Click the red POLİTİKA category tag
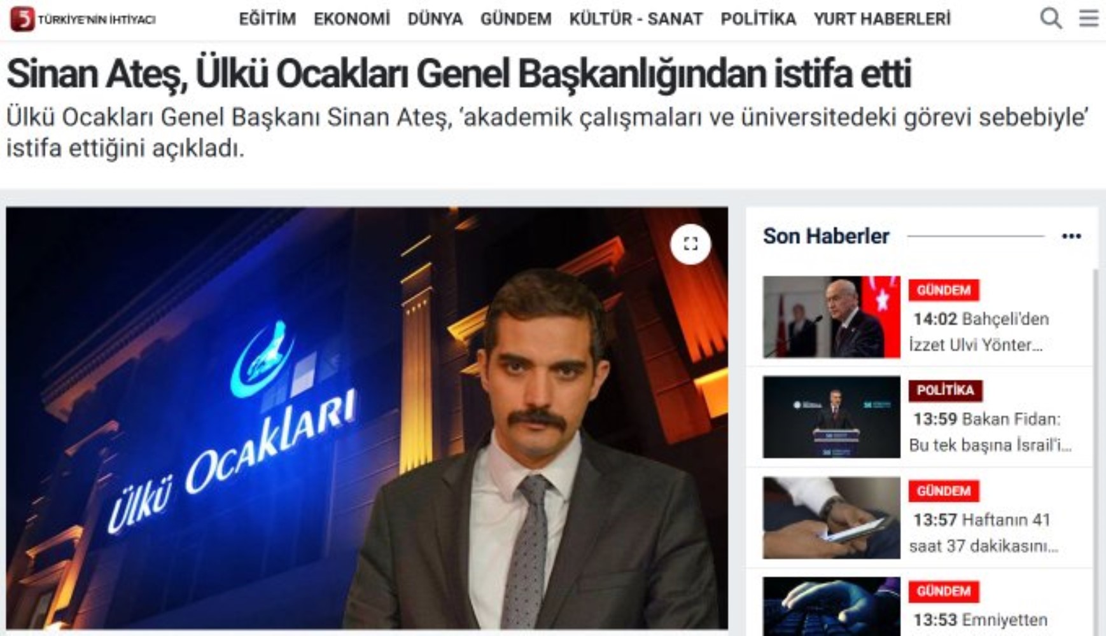 [x=945, y=390]
